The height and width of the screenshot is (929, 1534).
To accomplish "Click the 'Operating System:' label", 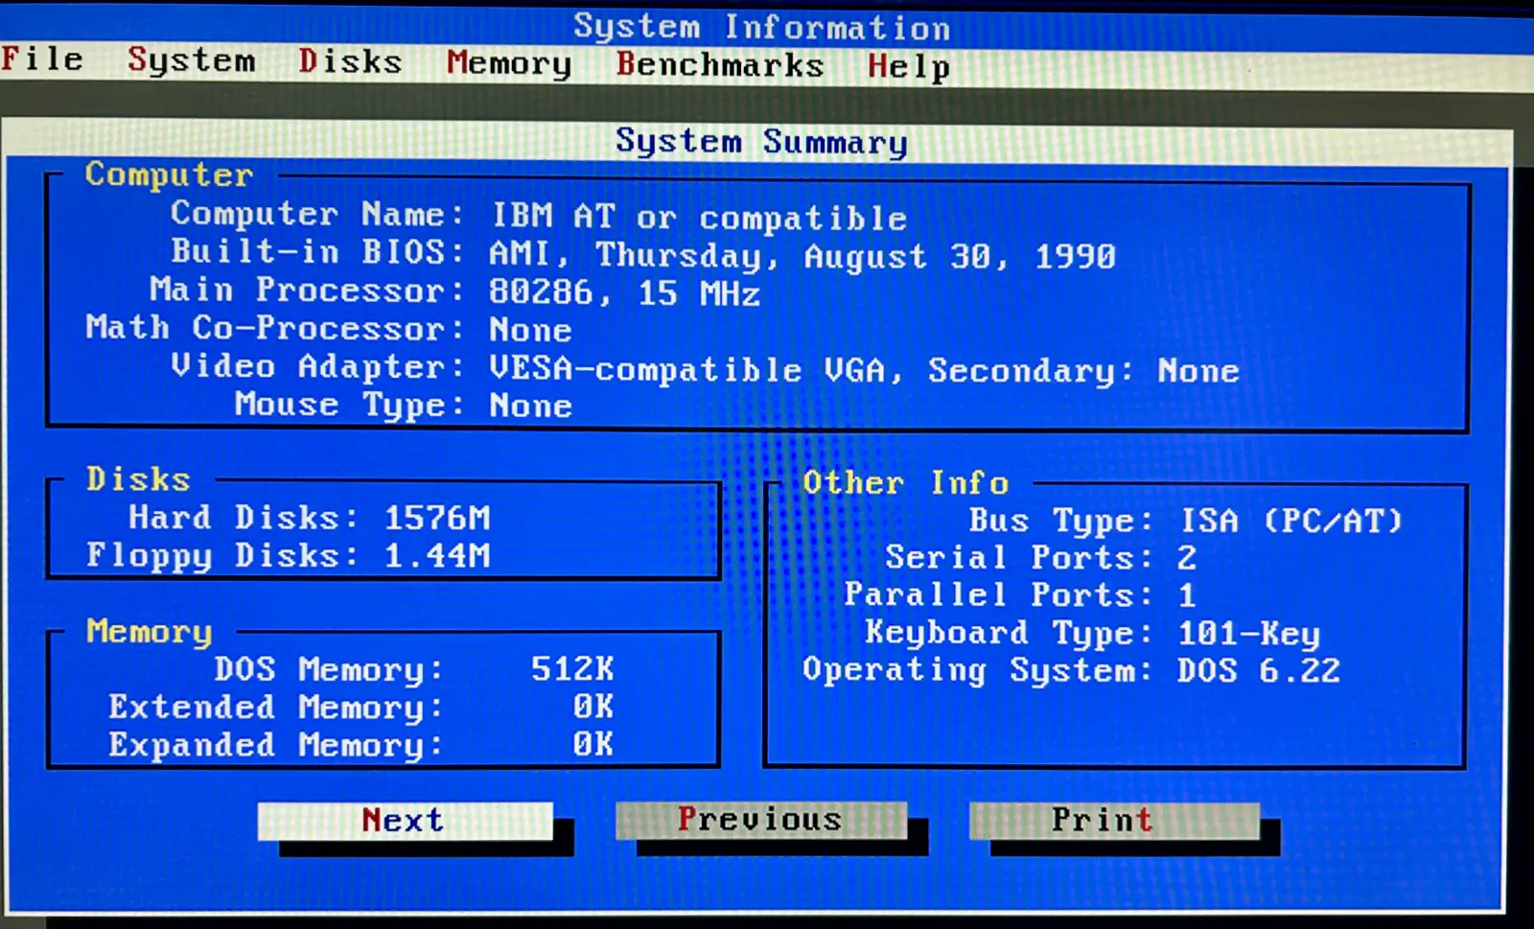I will tap(977, 669).
